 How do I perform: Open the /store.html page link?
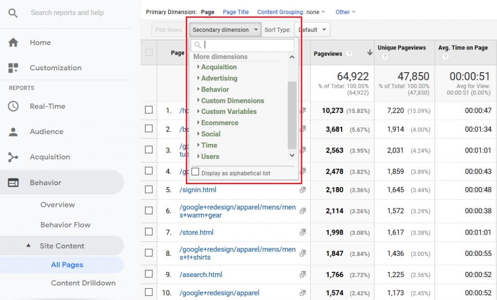click(x=197, y=232)
